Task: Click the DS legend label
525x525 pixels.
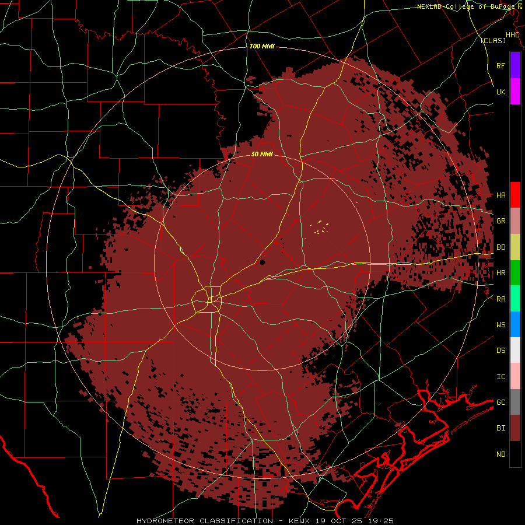Action: coord(501,351)
